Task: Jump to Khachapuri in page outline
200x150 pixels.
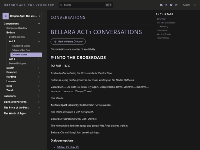Action: click(162, 30)
